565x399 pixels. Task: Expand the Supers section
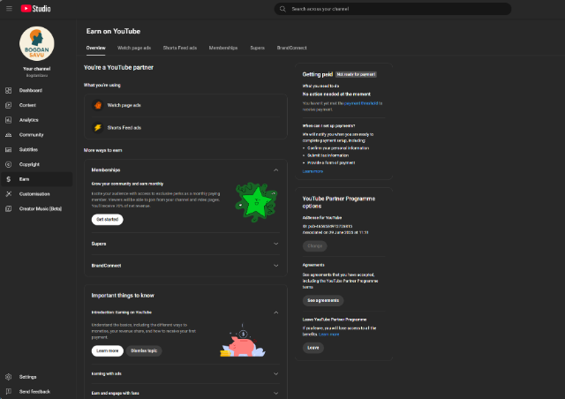275,244
